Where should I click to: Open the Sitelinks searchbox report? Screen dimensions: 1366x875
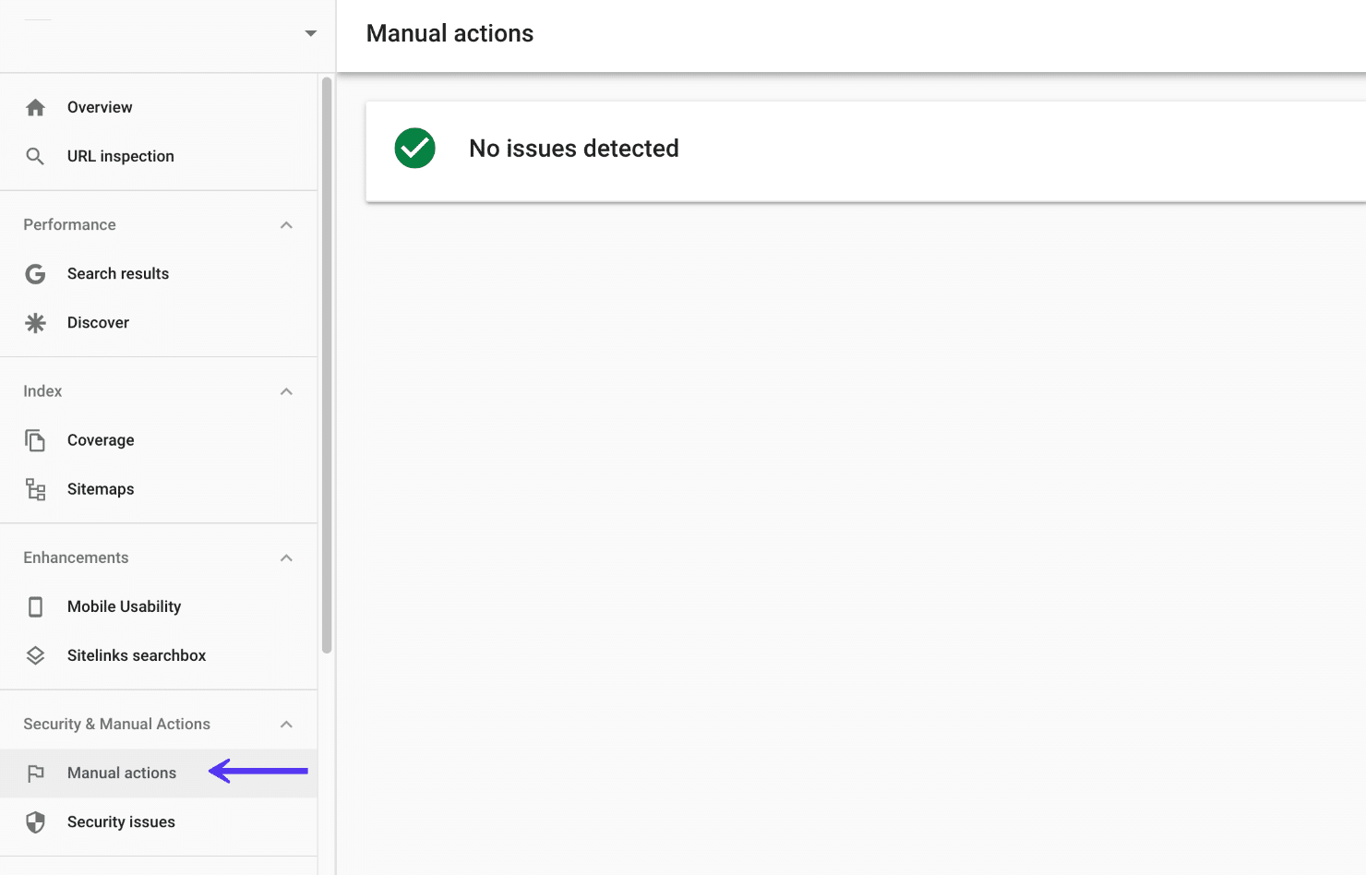point(137,655)
